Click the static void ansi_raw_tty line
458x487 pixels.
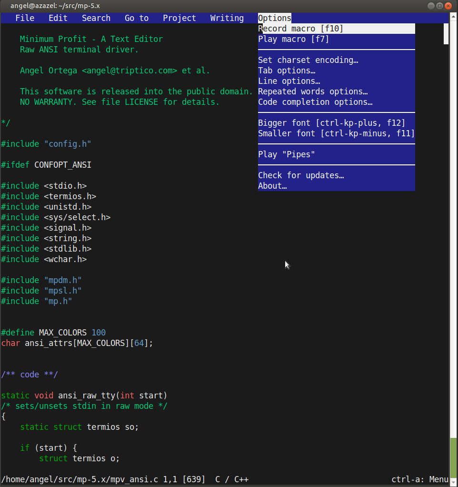click(84, 396)
